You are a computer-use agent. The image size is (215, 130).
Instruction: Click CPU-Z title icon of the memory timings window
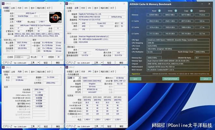pyautogui.click(x=3, y=67)
